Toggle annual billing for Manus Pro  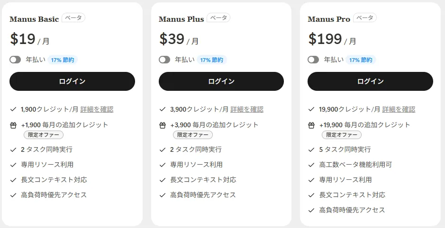(x=313, y=60)
